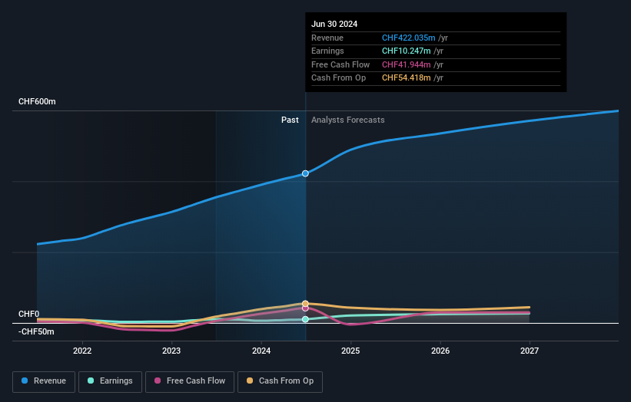This screenshot has width=631, height=402.
Task: Click the 2023 x-axis label
Action: click(x=171, y=351)
